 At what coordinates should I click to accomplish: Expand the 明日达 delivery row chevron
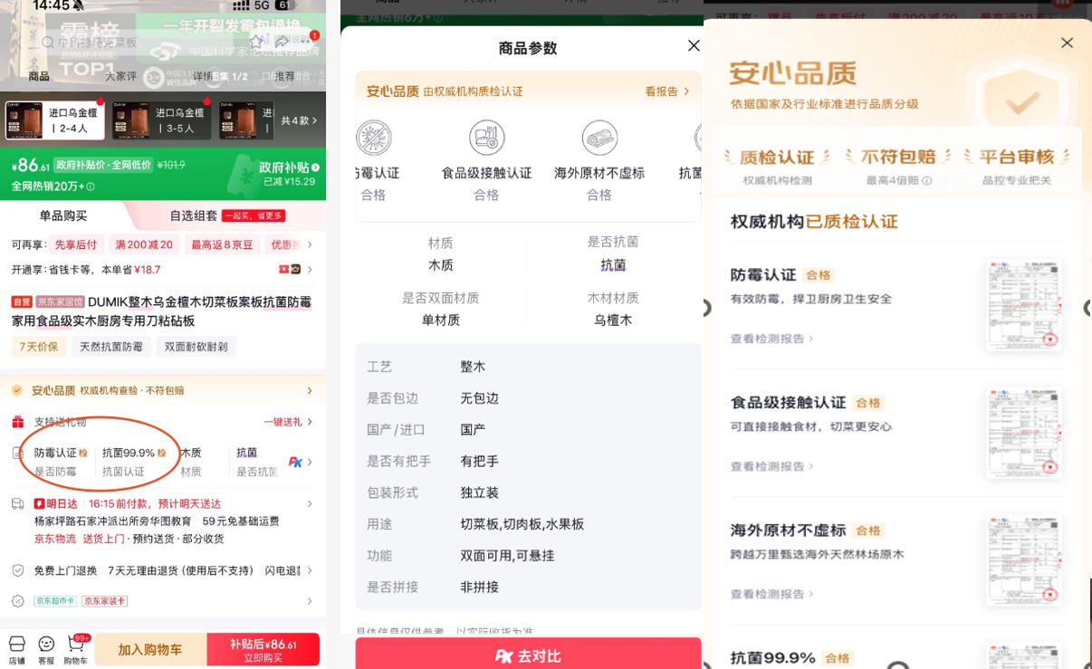[310, 503]
